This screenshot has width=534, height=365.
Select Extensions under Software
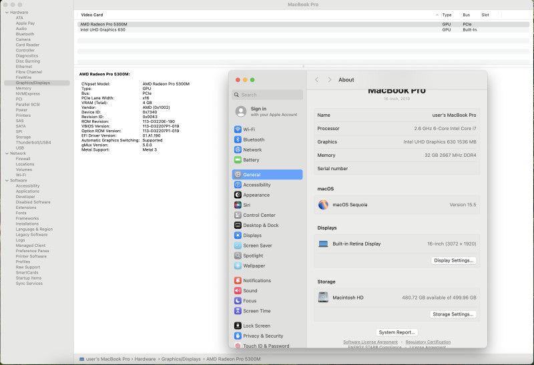tap(26, 208)
